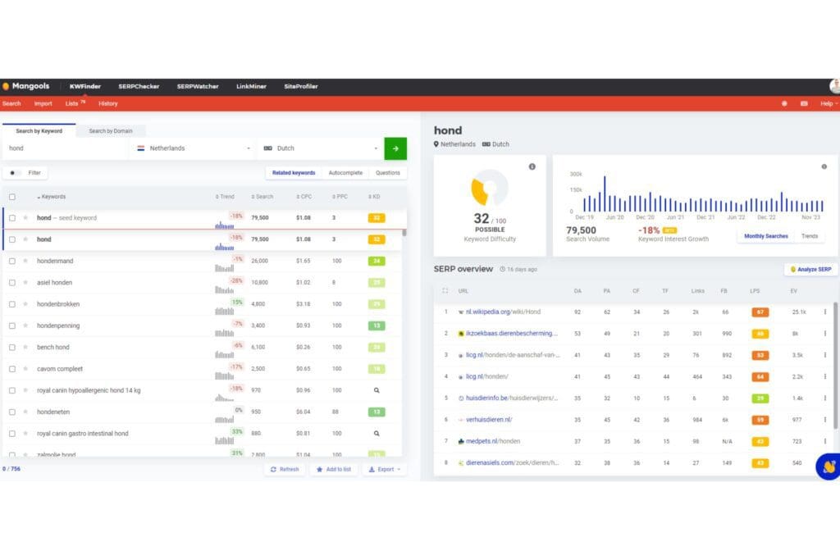Toggle the Filter switch
Image resolution: width=840 pixels, height=560 pixels.
[16, 173]
